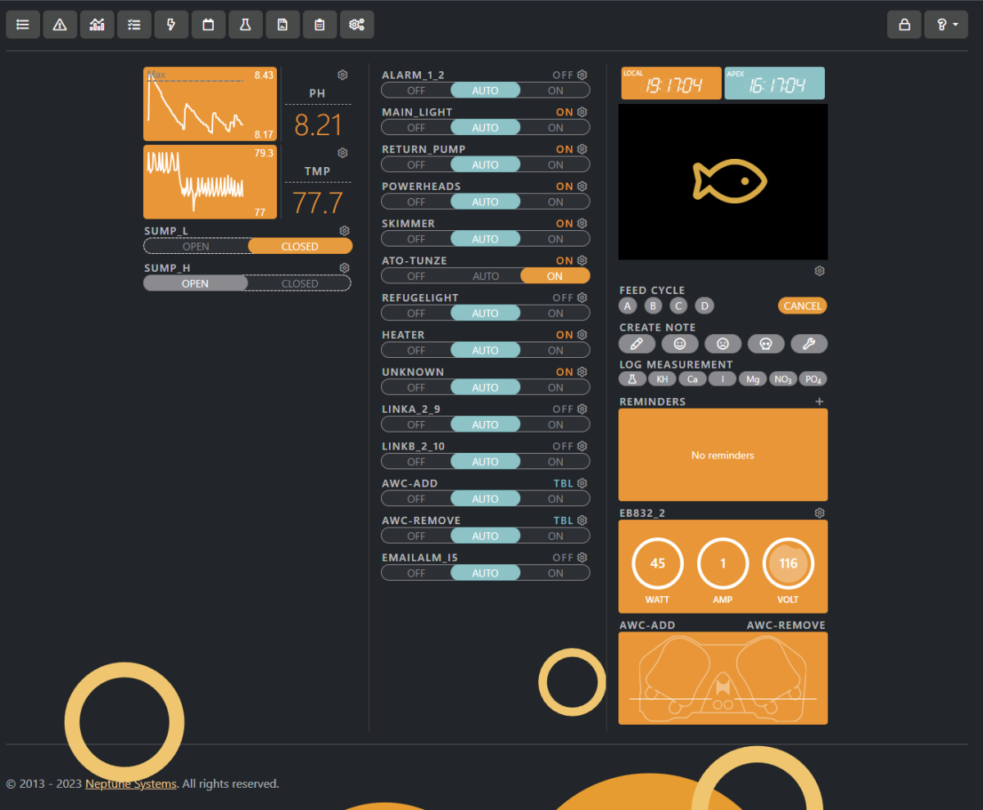
Task: Click the flask icon in the top toolbar
Action: tap(245, 25)
